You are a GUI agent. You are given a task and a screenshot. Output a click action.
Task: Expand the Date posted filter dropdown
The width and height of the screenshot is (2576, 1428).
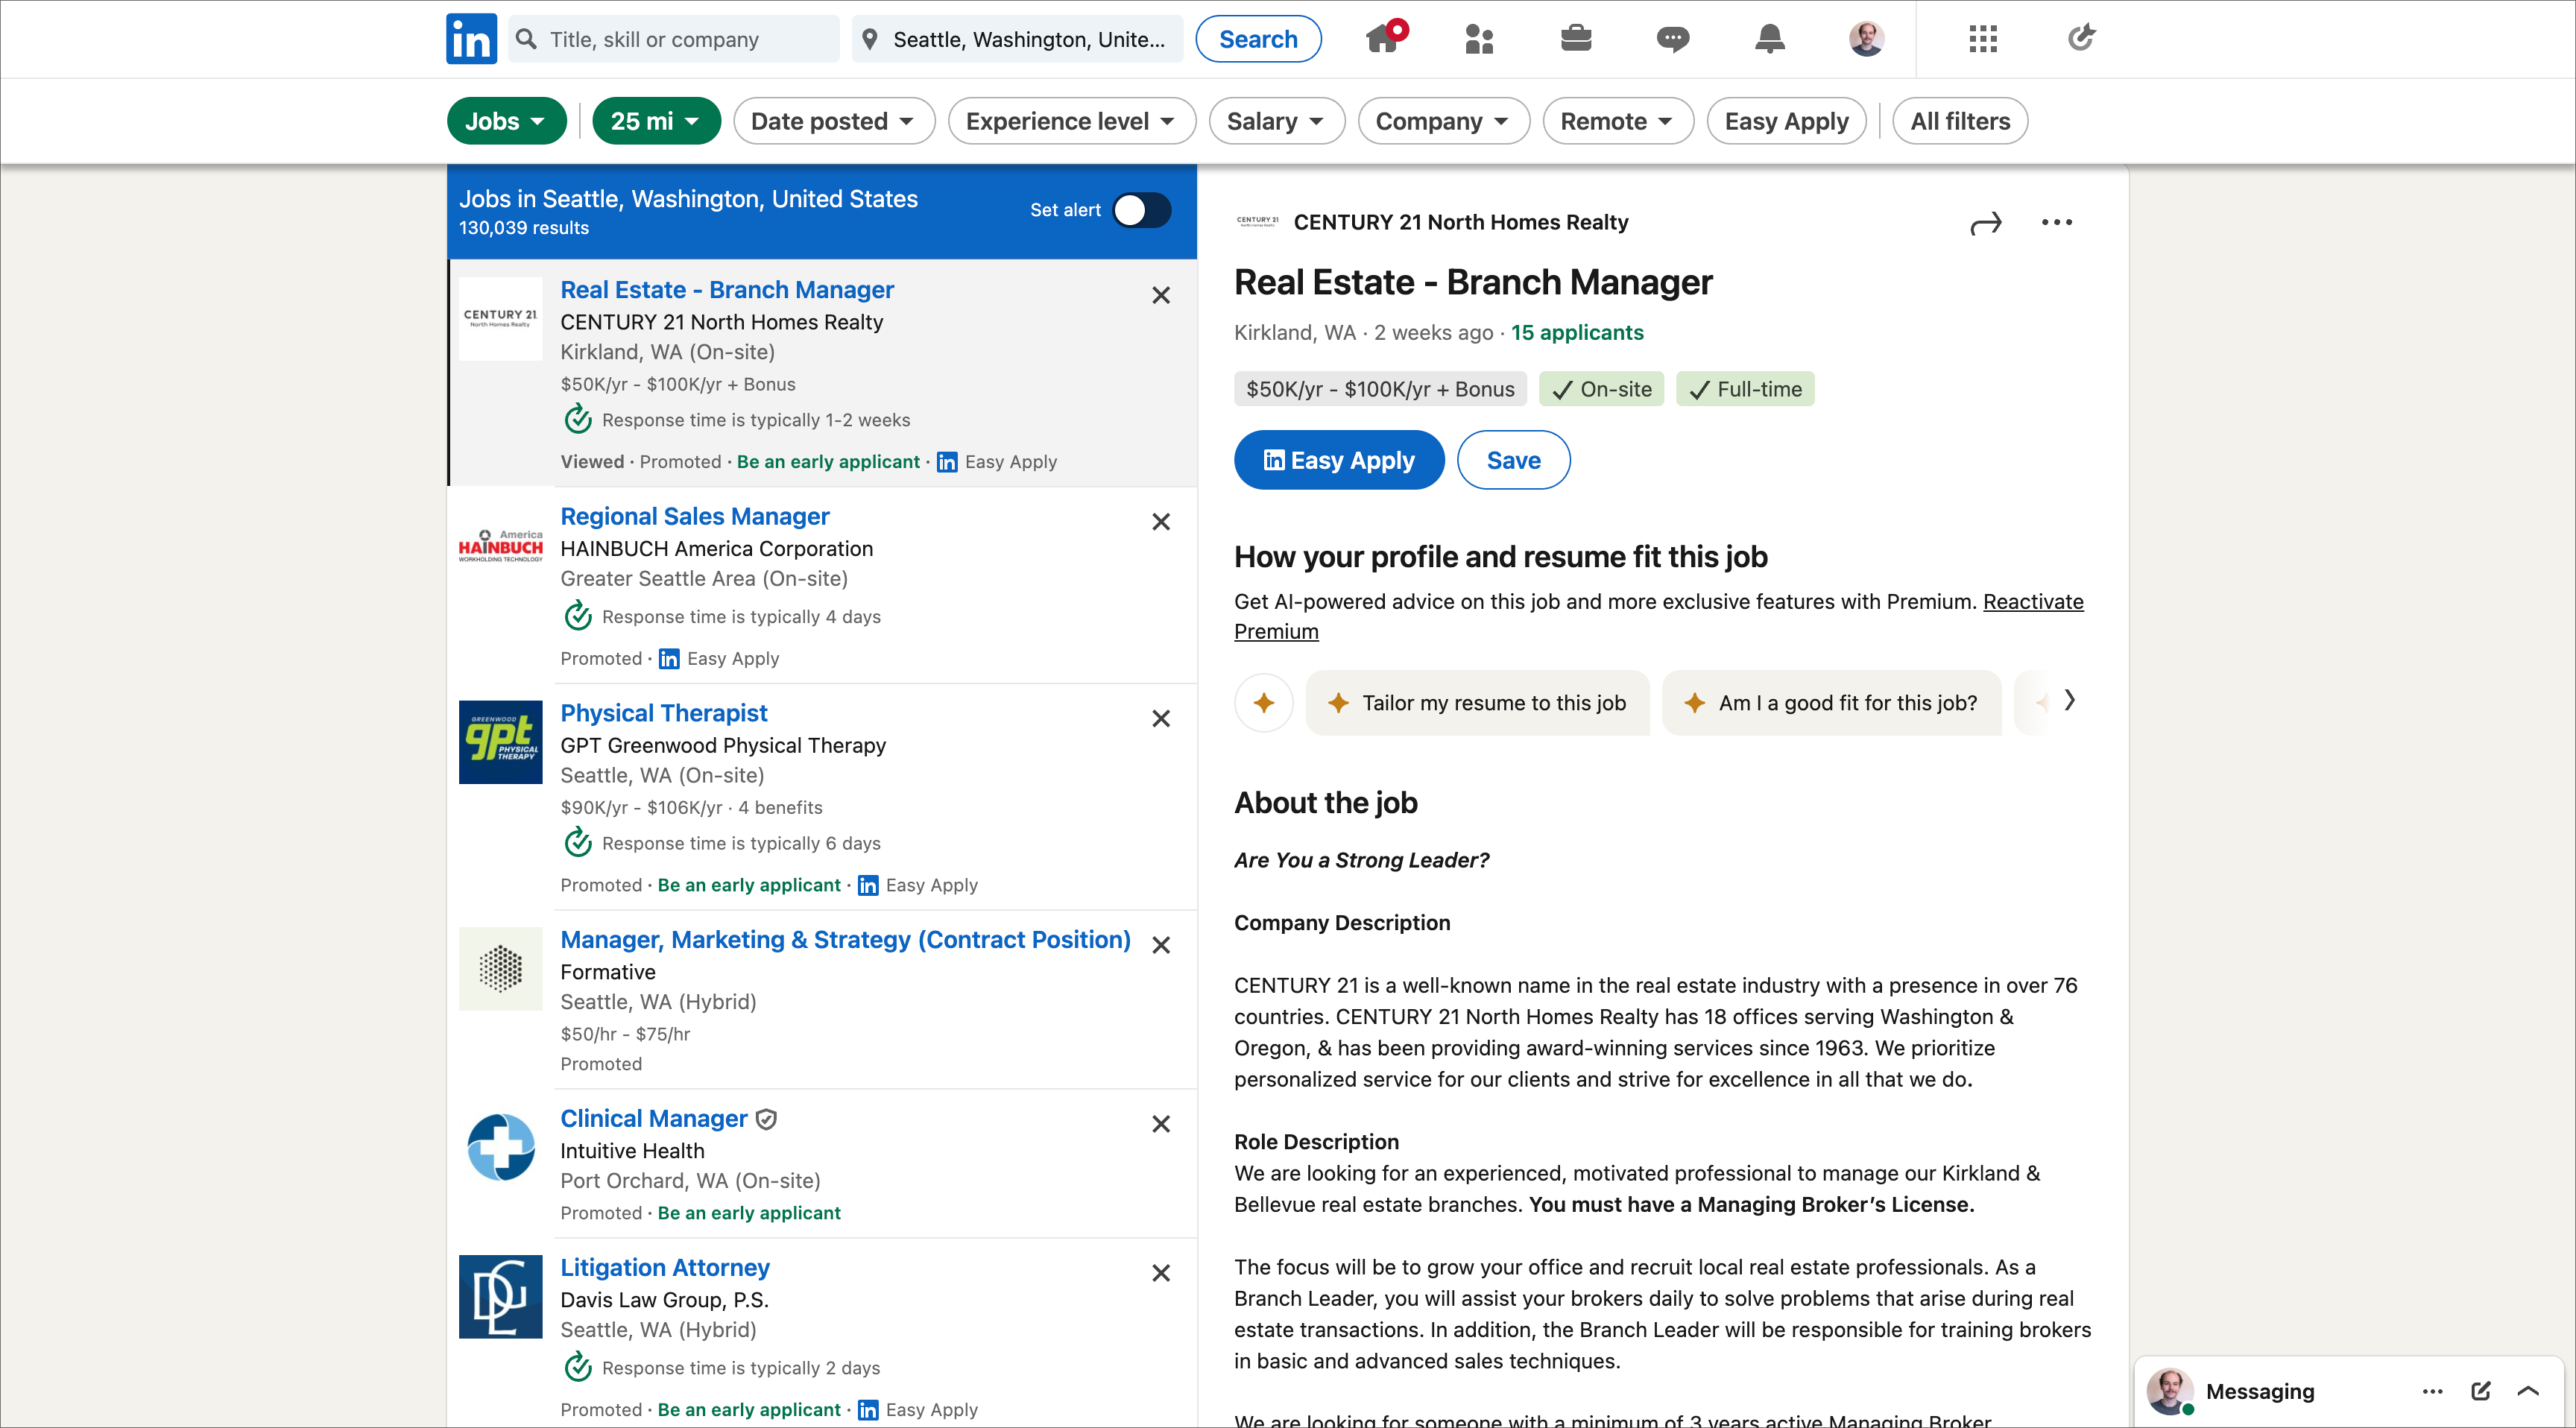[x=833, y=121]
